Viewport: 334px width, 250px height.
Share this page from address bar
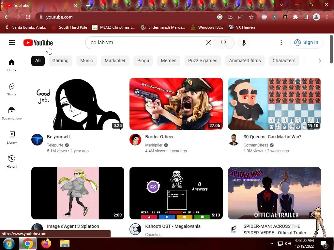click(241, 17)
